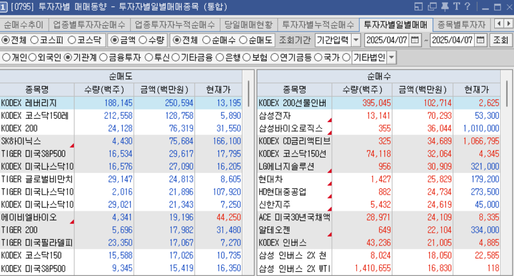This screenshot has height=276, width=514.
Task: Select the TIGER 글로벌비만치 row
Action: click(x=121, y=179)
